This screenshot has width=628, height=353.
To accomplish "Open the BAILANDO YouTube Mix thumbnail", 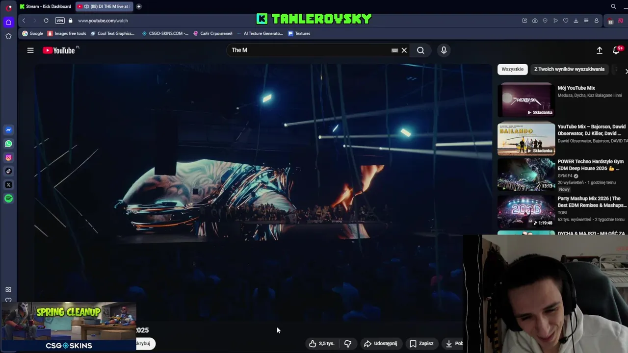I will (x=526, y=139).
